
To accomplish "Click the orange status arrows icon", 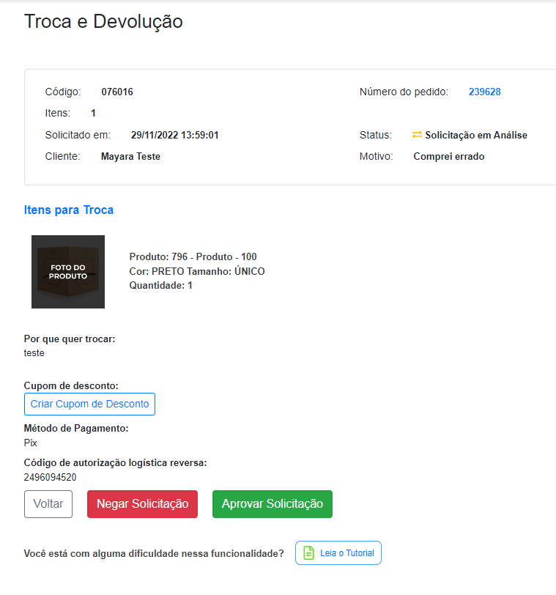I will [x=417, y=135].
